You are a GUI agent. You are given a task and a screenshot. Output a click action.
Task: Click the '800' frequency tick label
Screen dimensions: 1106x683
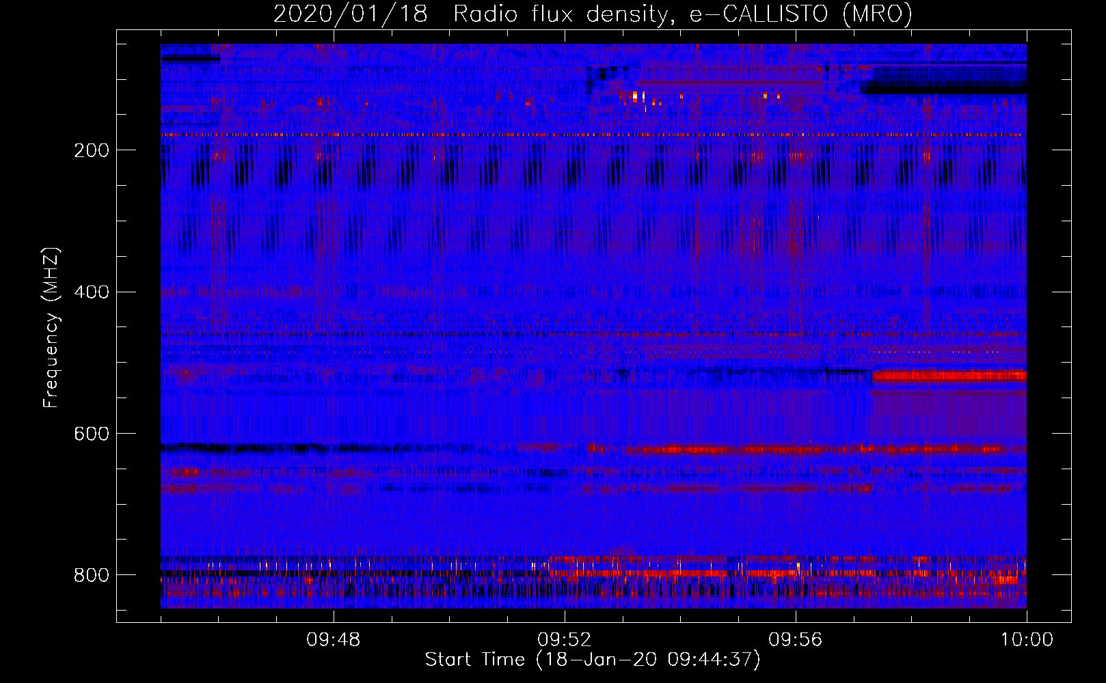[x=91, y=575]
